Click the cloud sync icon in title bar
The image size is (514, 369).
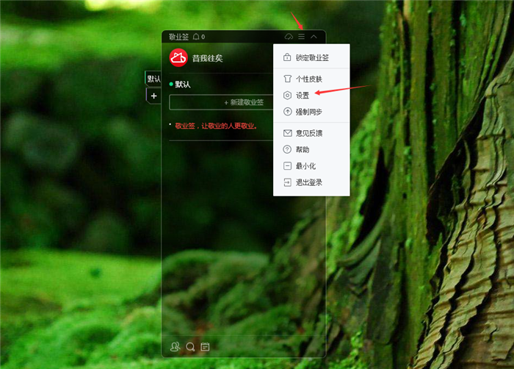[289, 36]
